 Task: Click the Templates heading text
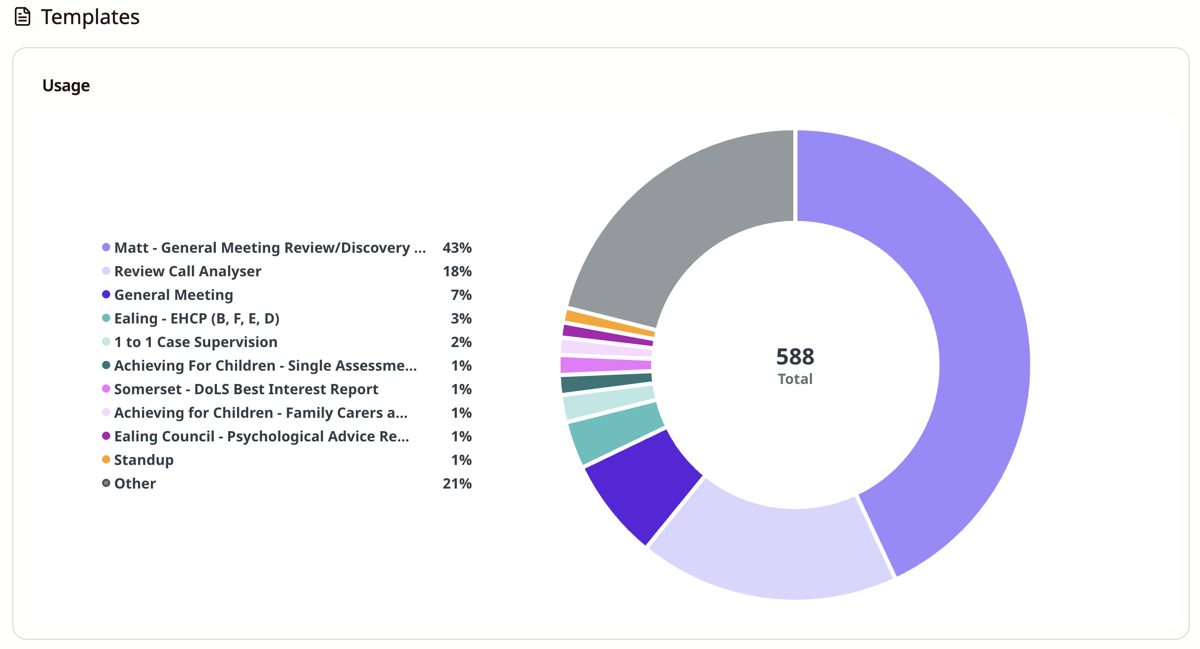pyautogui.click(x=90, y=17)
